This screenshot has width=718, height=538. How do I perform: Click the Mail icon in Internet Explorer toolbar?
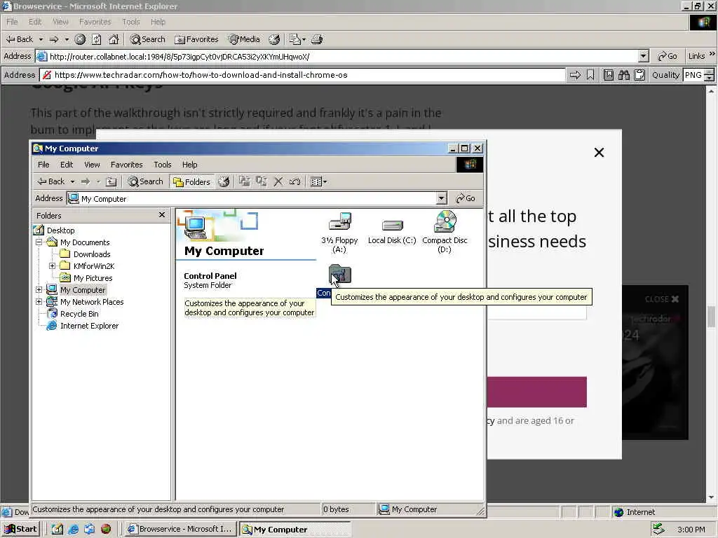(x=294, y=39)
